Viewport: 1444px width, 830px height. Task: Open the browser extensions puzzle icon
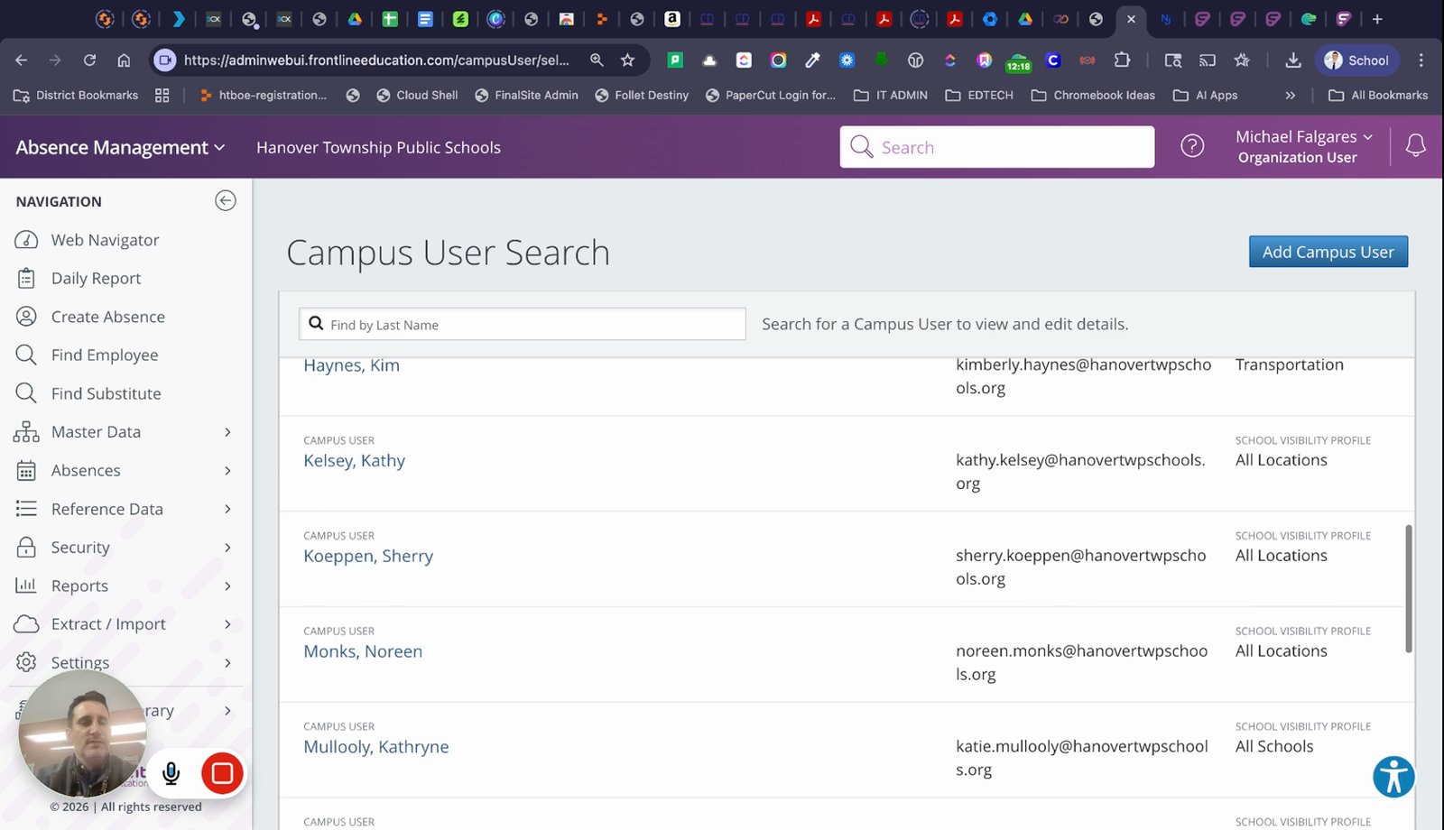click(x=1122, y=60)
